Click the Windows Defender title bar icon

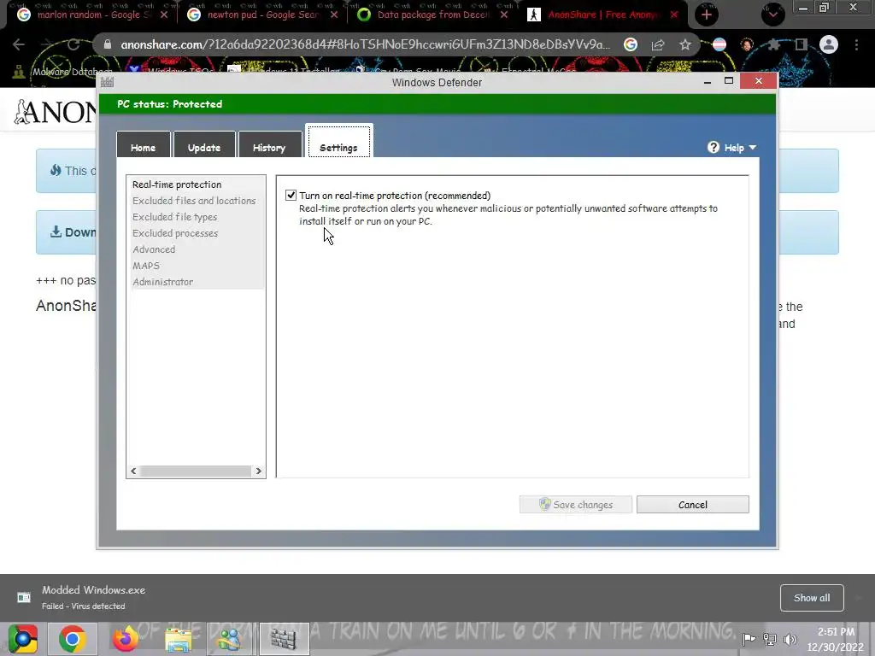point(107,83)
